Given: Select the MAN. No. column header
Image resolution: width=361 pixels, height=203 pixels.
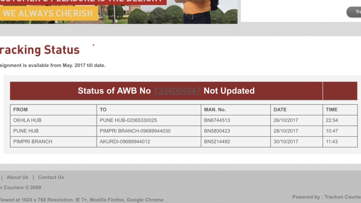Looking at the screenshot, I should [236, 110].
